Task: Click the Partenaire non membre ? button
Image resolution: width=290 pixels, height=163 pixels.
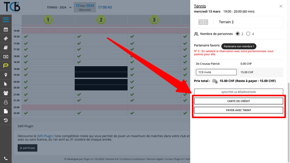Action: 239,46
